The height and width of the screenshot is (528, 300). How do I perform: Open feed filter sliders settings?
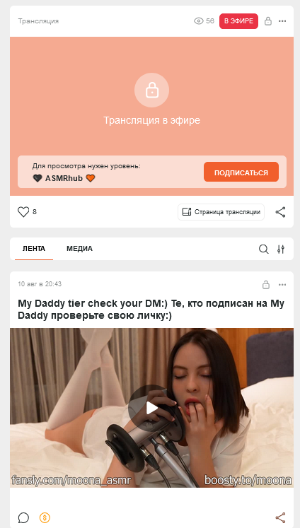click(281, 250)
